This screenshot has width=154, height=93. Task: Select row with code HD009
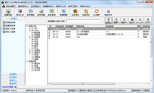[100, 34]
